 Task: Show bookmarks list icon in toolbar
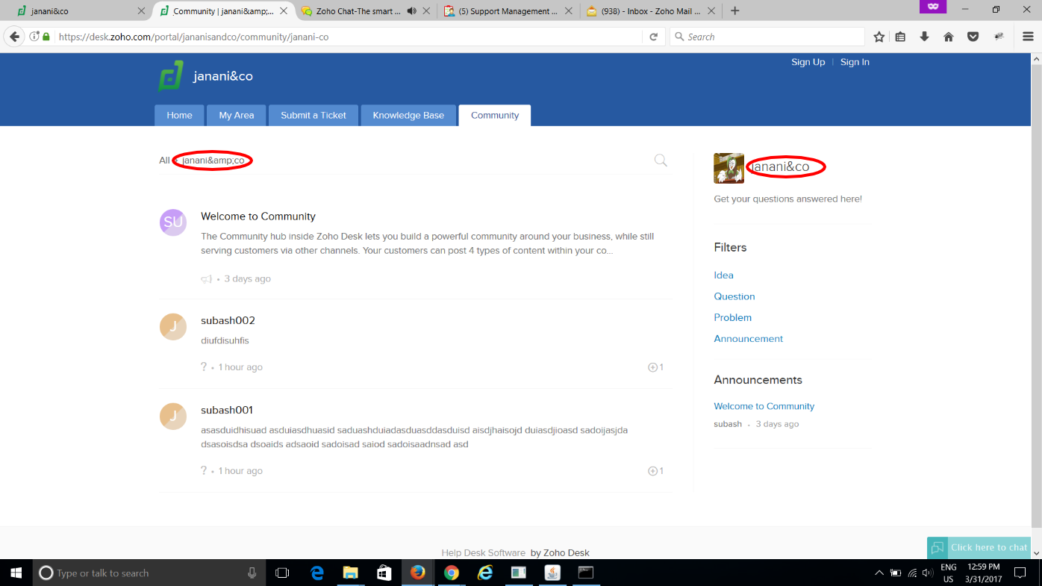900,37
